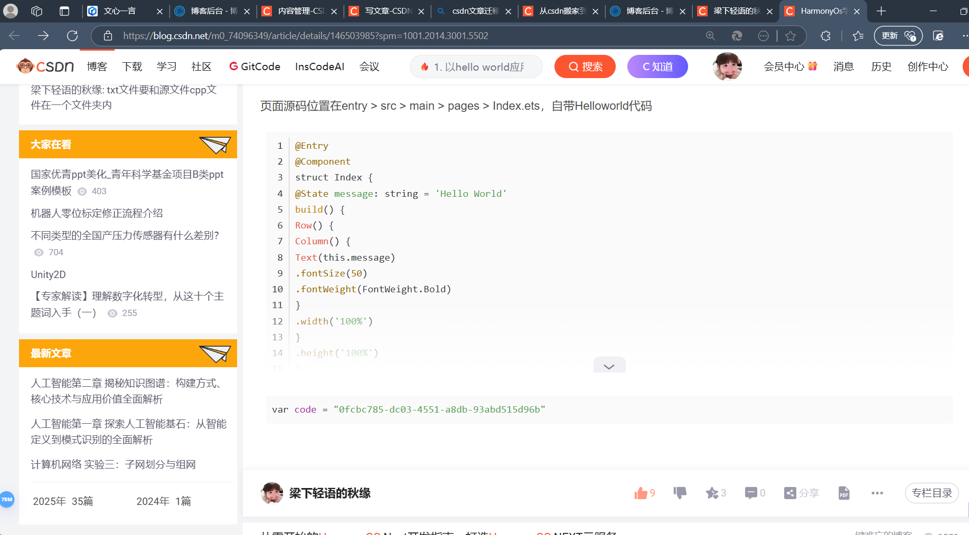969x535 pixels.
Task: Open tab actions menu icon
Action: pos(64,11)
